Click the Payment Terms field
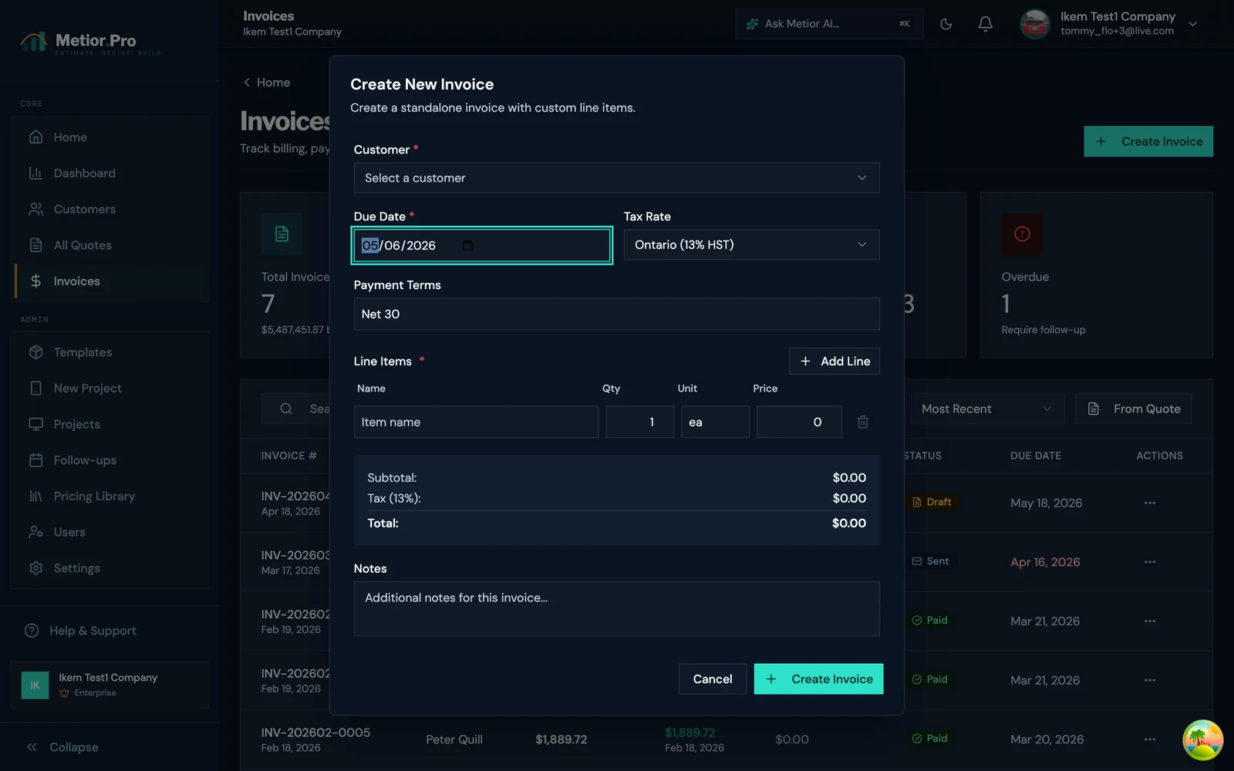This screenshot has height=771, width=1234. tap(616, 314)
